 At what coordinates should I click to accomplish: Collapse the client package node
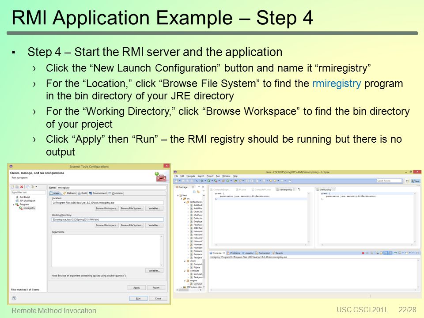point(185,261)
